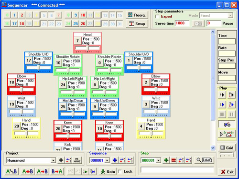Add a new step with green plus
Image resolution: width=239 pixels, height=179 pixels.
pyautogui.click(x=166, y=160)
